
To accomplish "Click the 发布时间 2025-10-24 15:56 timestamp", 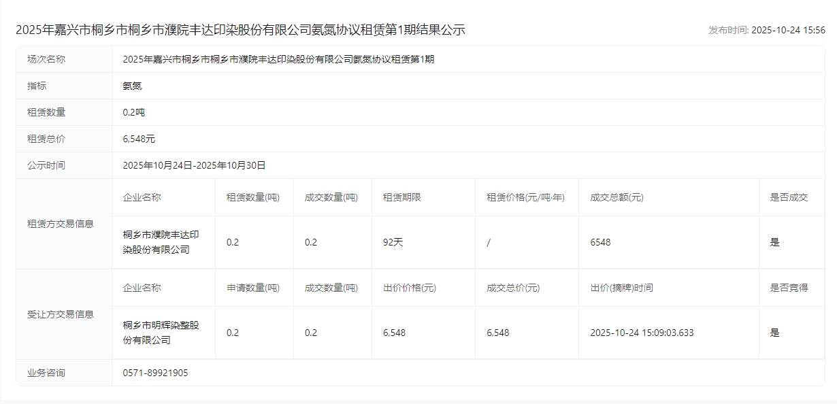I will pyautogui.click(x=766, y=30).
